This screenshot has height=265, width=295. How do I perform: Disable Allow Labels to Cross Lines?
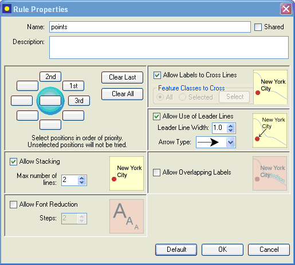click(157, 75)
